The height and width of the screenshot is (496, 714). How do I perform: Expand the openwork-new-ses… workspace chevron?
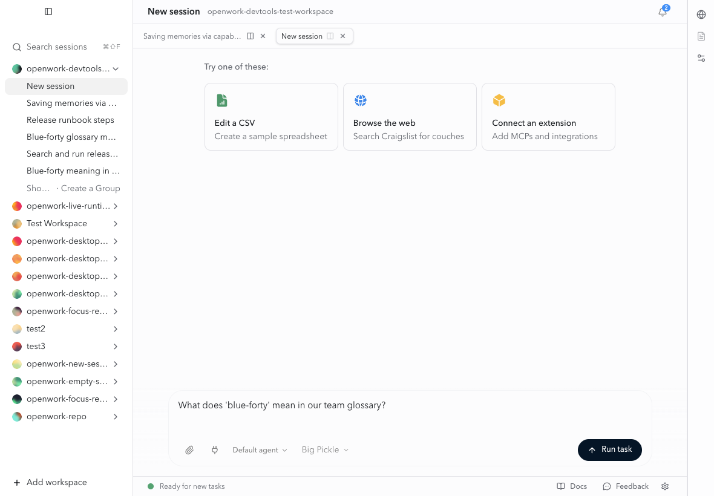pyautogui.click(x=116, y=364)
